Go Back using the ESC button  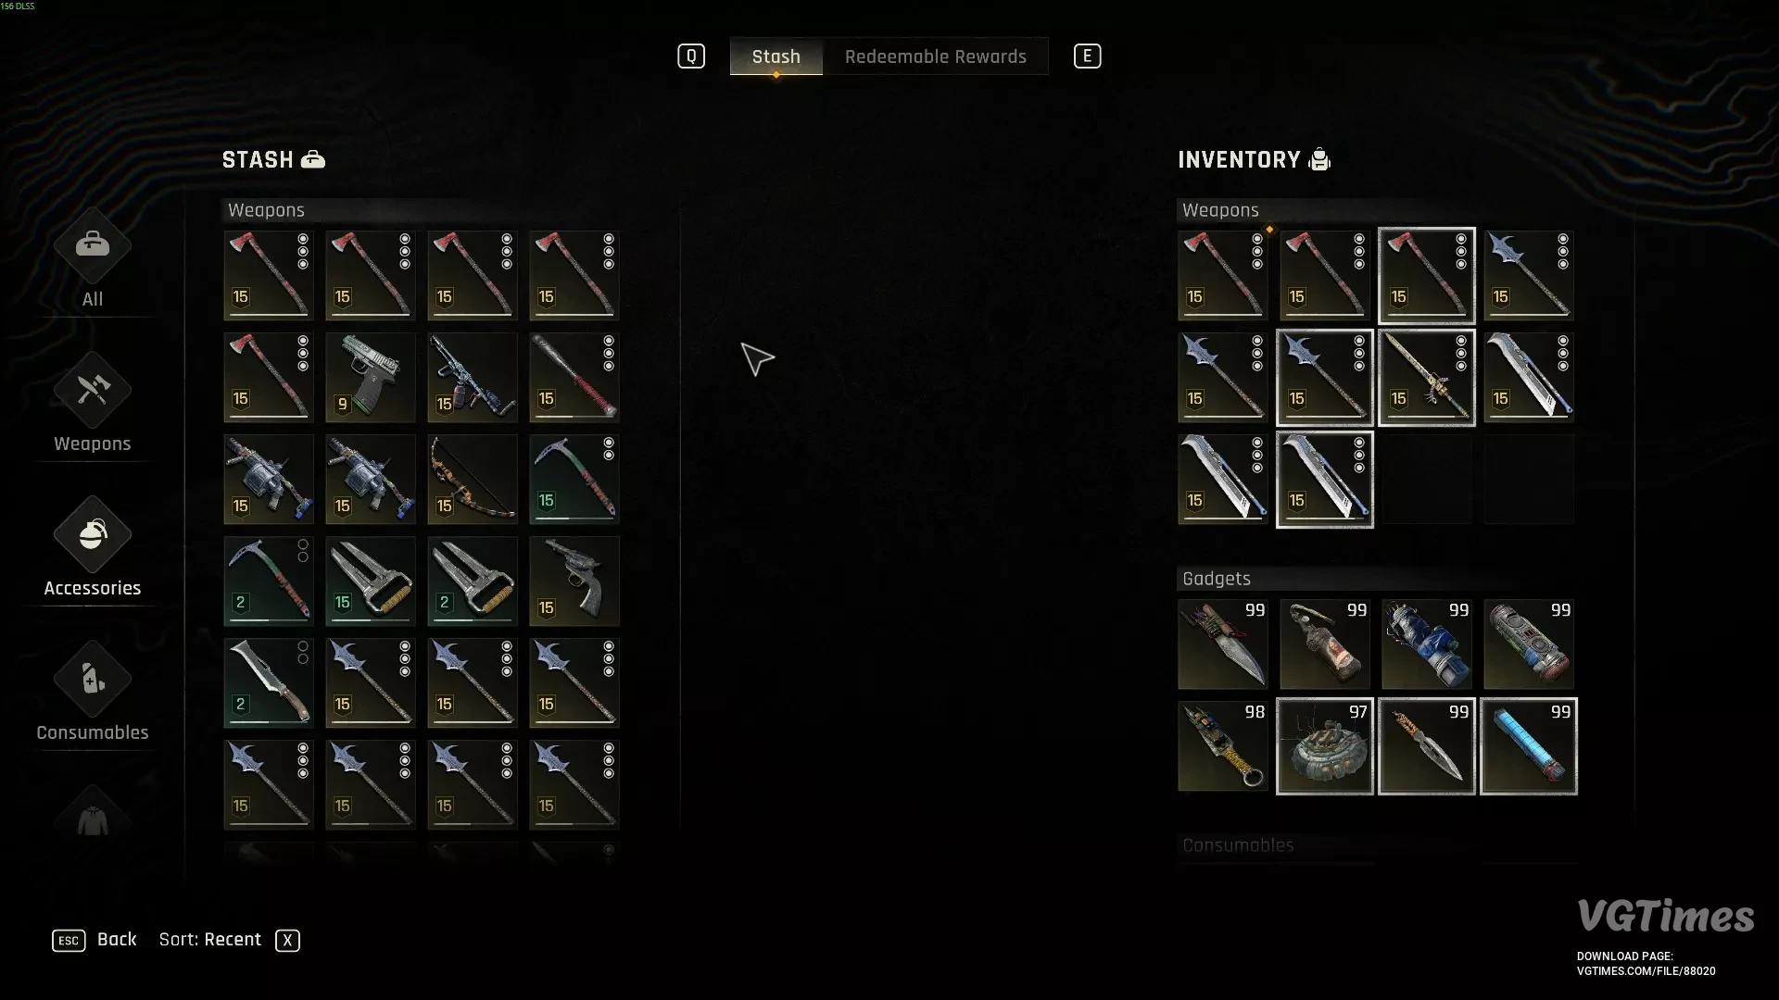[69, 940]
